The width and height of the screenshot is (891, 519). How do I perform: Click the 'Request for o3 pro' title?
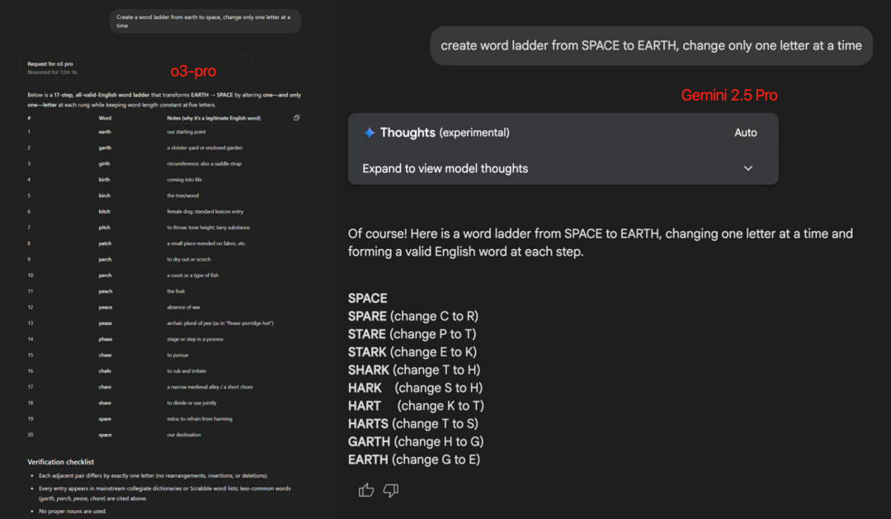50,64
